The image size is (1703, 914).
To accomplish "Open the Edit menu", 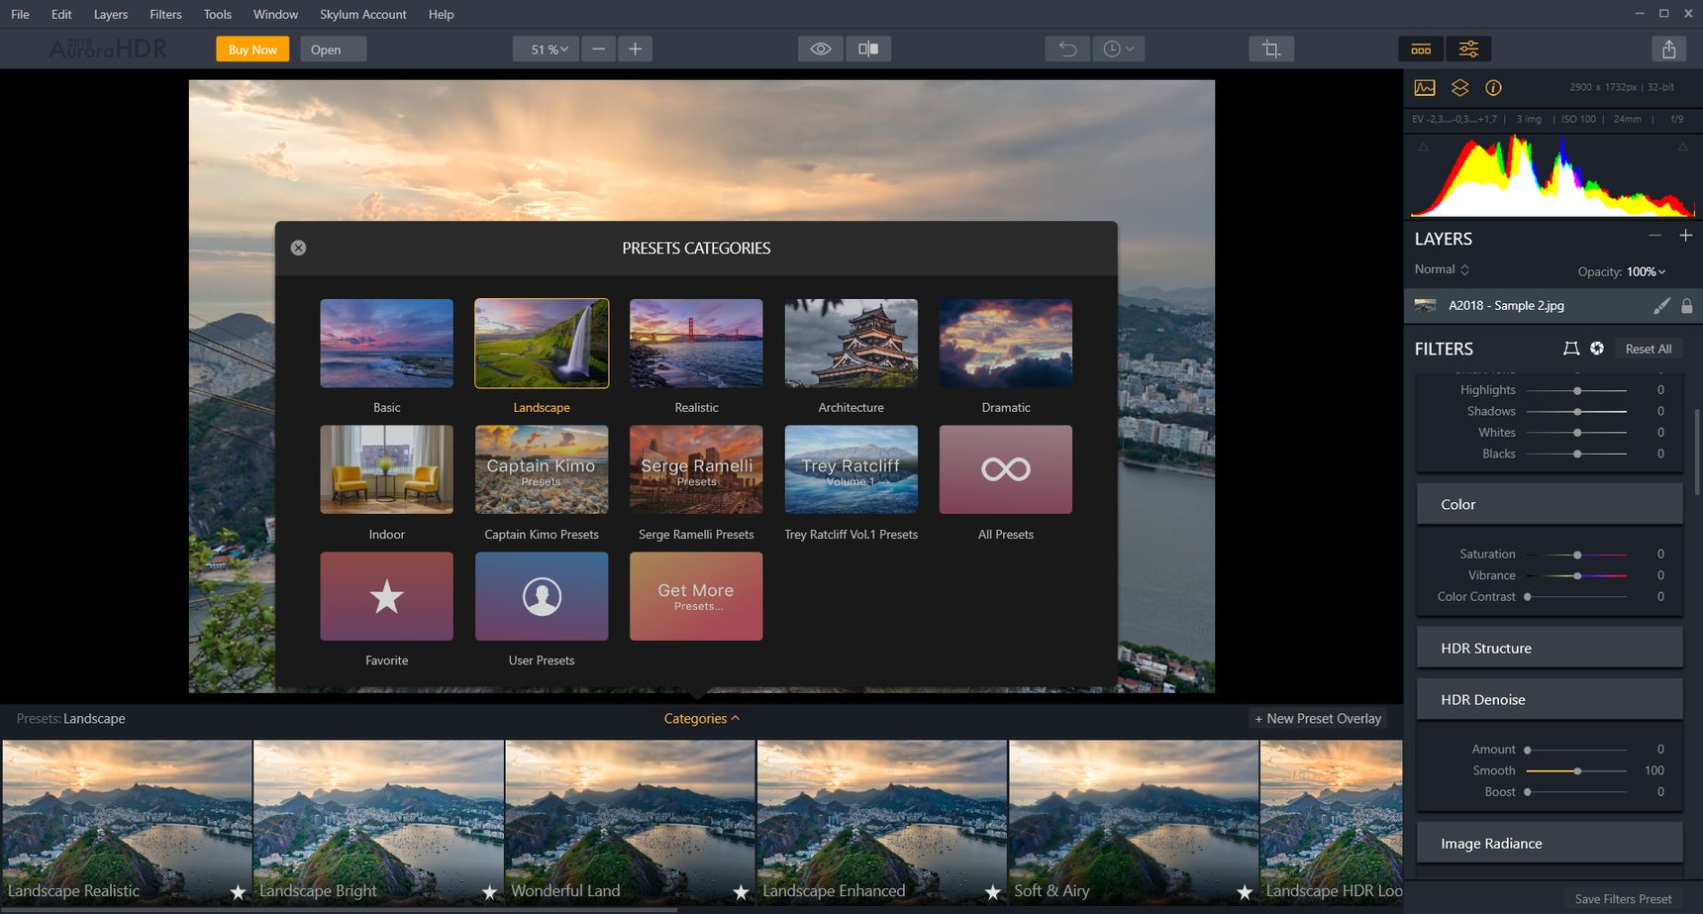I will (61, 14).
